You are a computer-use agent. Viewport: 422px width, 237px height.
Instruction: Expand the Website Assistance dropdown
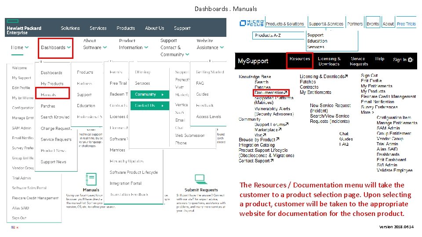tap(210, 44)
